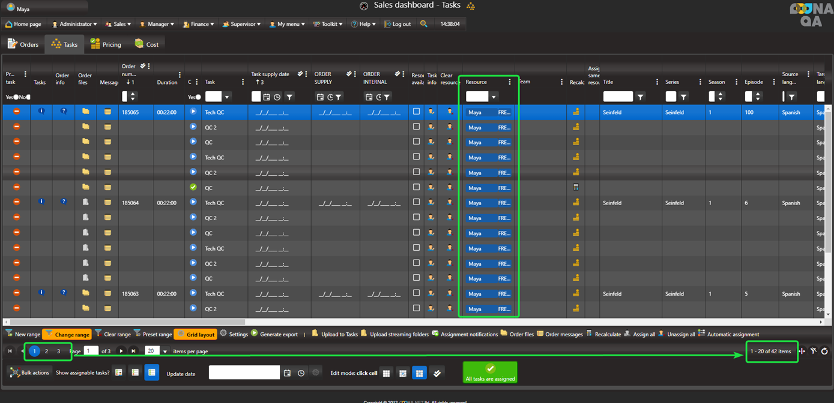Open order info for order 185065
This screenshot has width=834, height=403.
coord(64,111)
